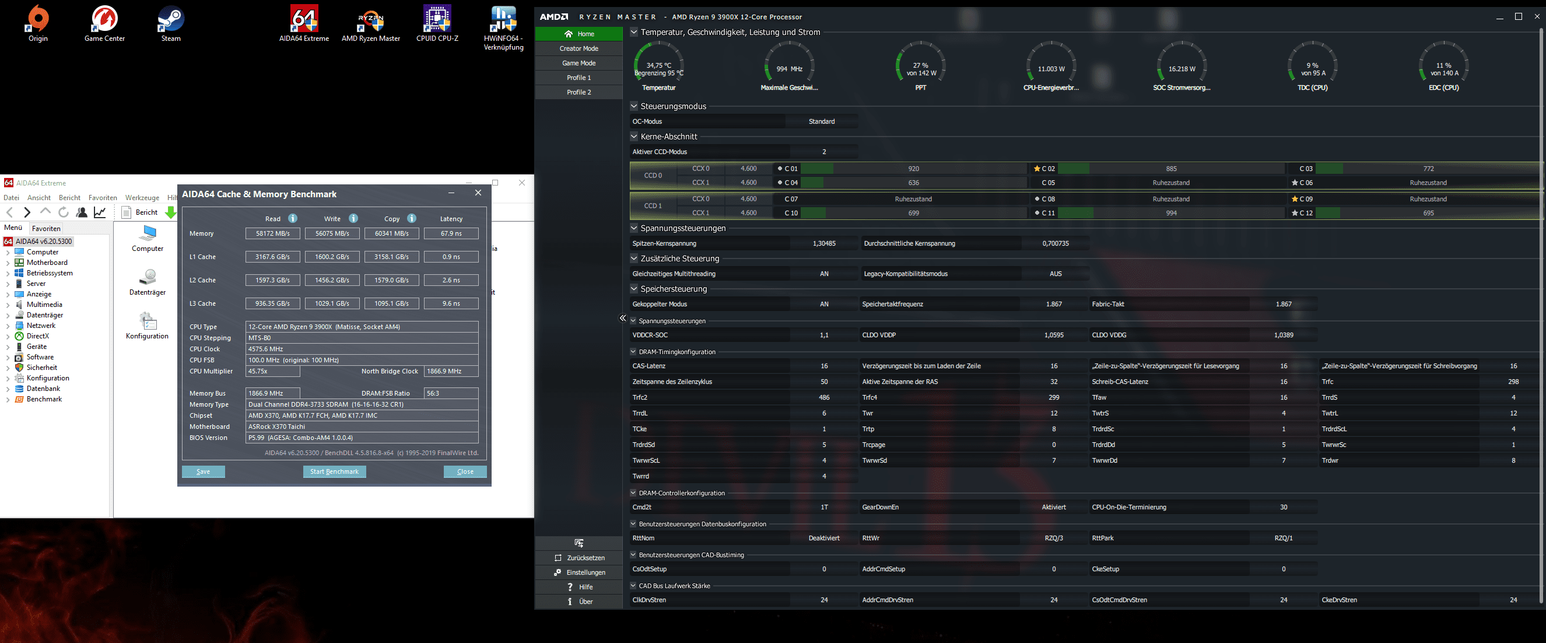Collapse the Steuerungsmodus section
Screen dimensions: 1546x643
click(x=634, y=106)
